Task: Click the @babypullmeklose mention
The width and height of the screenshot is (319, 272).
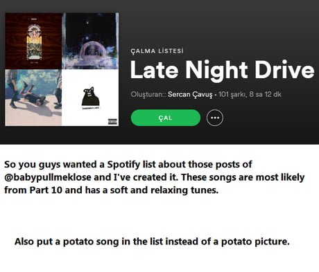Action: pyautogui.click(x=48, y=177)
